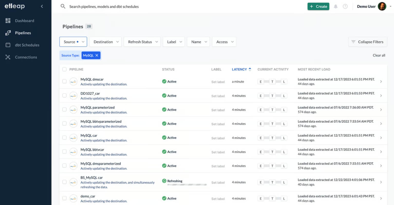The image size is (394, 205).
Task: Open the DD1027_car pipeline
Action: (x=90, y=94)
